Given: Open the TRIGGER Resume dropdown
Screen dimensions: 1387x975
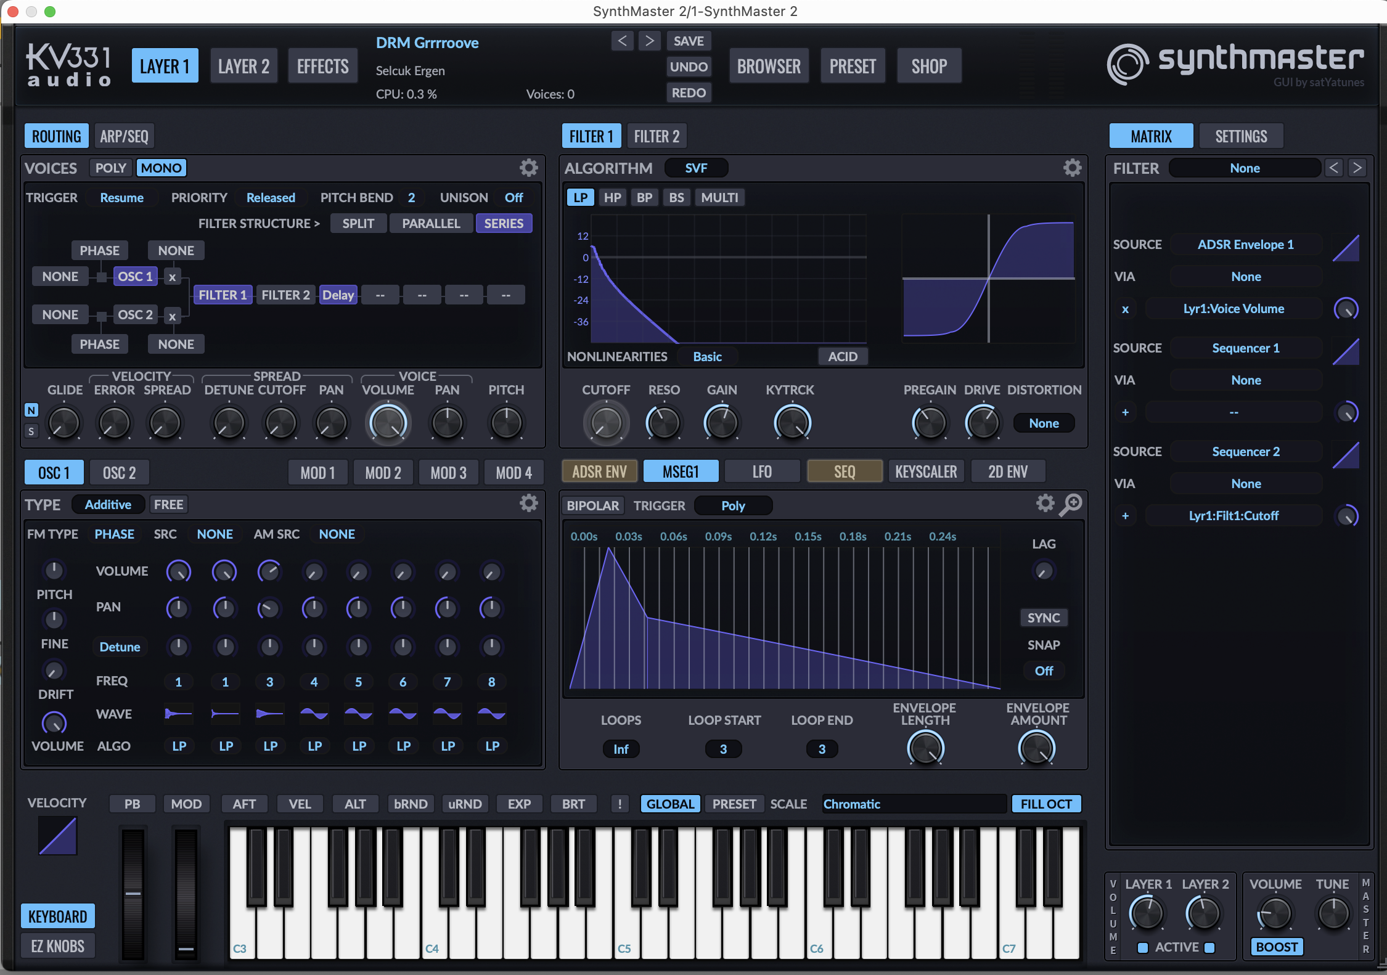Looking at the screenshot, I should (x=121, y=197).
